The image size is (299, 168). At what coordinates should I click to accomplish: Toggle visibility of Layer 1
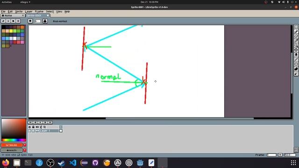tap(29, 131)
